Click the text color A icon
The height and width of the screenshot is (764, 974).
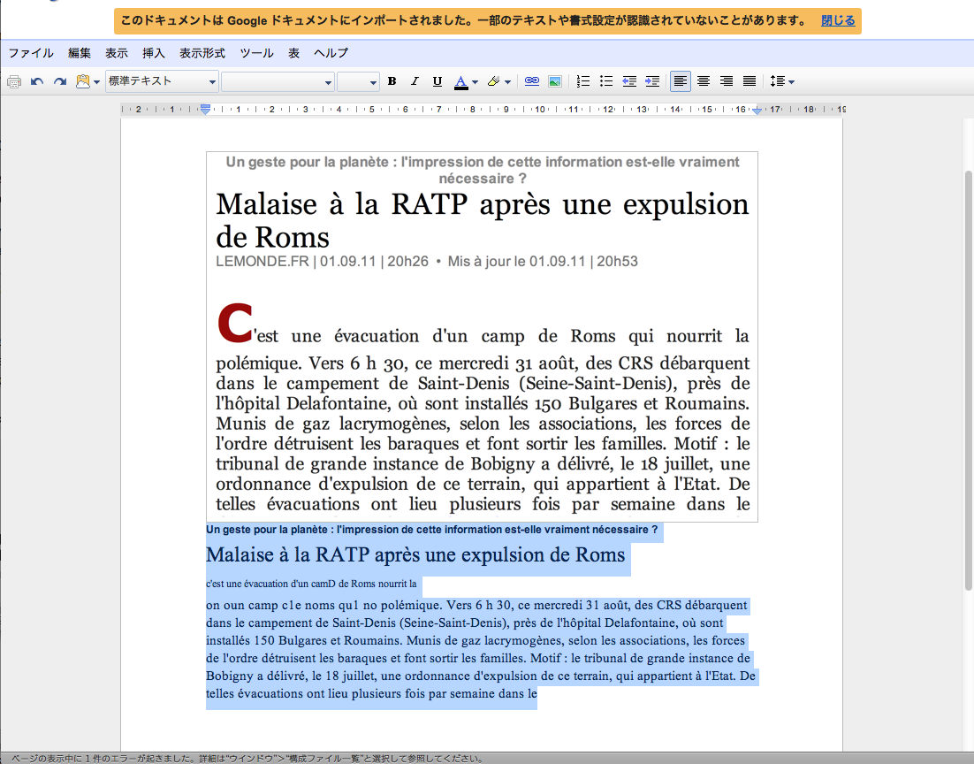tap(460, 81)
